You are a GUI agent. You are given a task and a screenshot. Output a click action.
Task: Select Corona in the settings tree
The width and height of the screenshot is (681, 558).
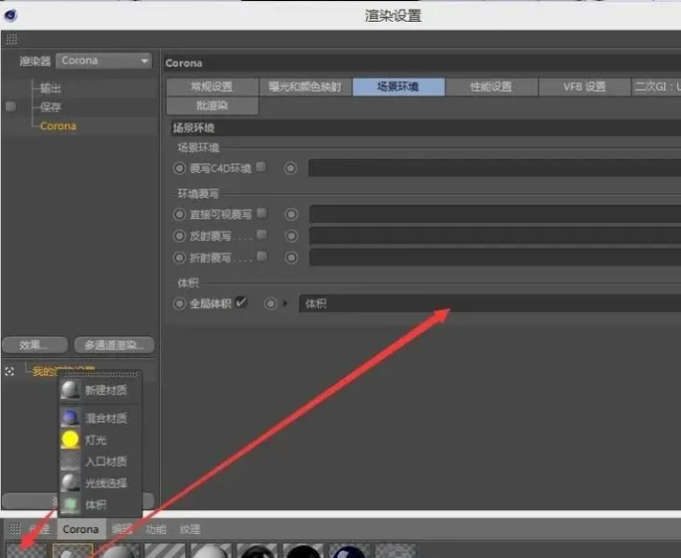[x=58, y=126]
